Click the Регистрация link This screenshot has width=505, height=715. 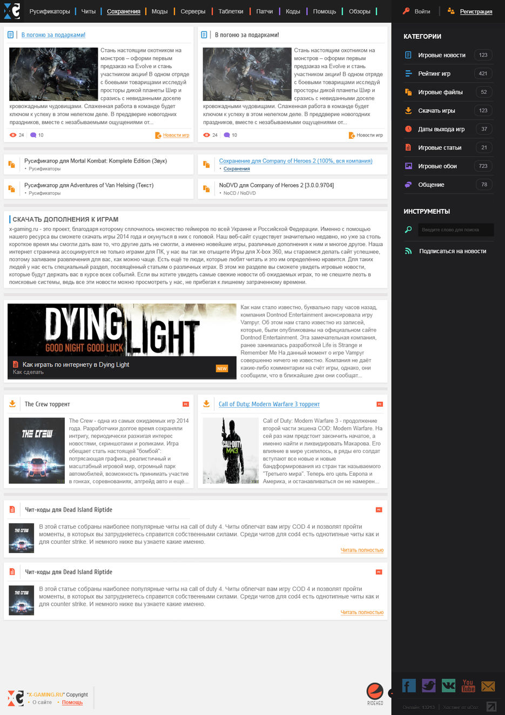[x=476, y=11]
